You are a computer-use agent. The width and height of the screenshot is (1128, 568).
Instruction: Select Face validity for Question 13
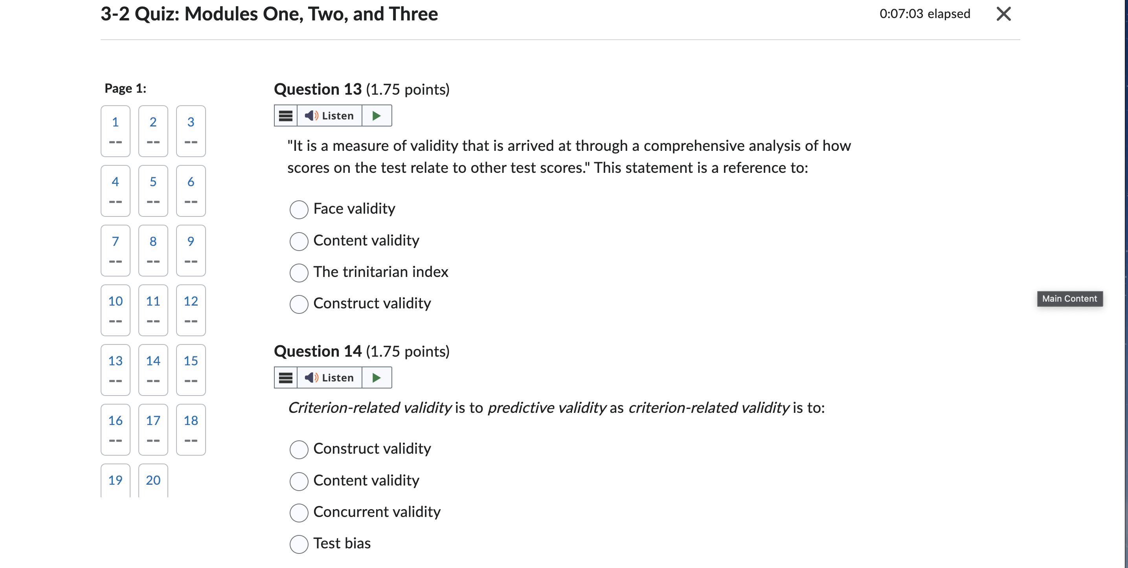coord(299,209)
